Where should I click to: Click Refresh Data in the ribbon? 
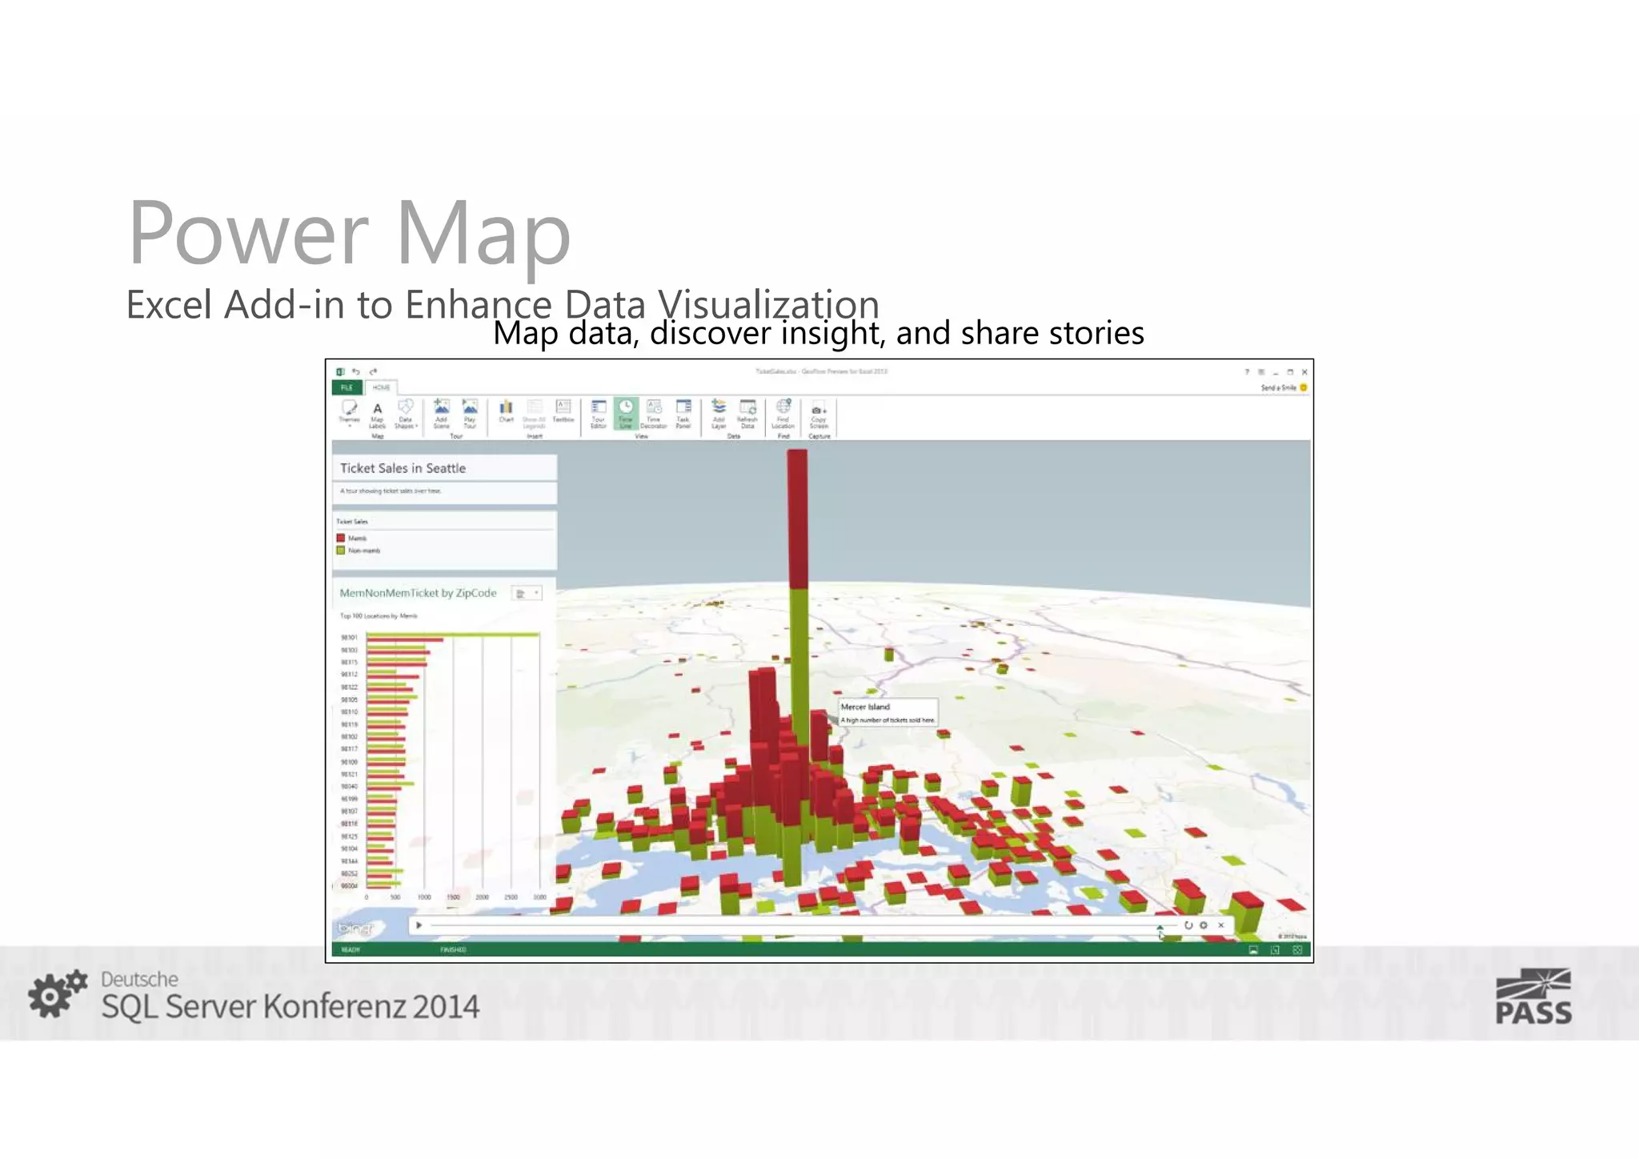(x=747, y=414)
